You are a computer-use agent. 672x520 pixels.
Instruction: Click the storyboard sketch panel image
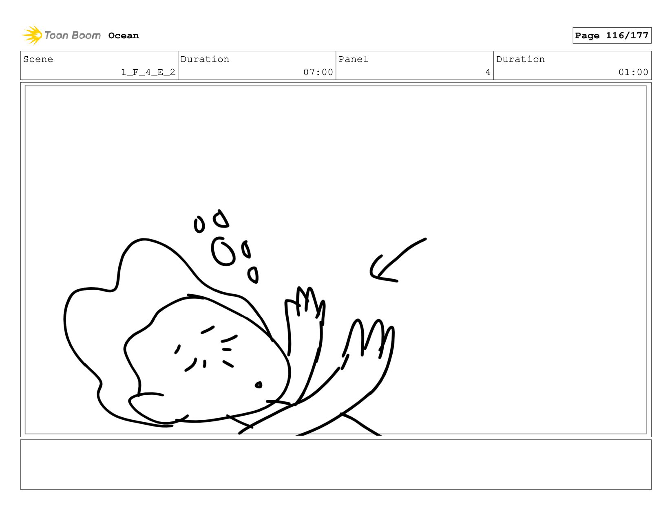tap(336, 260)
